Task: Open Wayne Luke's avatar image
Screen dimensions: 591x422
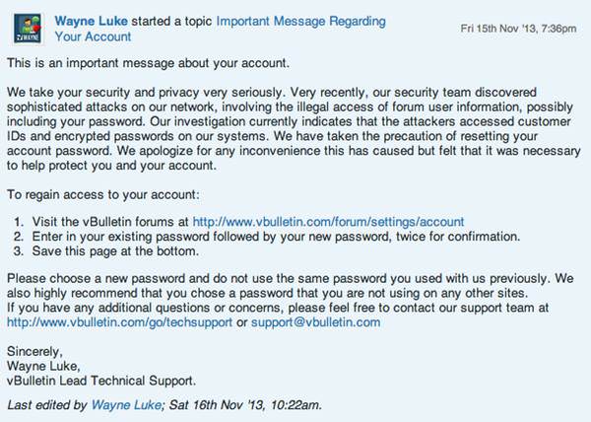Action: pyautogui.click(x=28, y=29)
